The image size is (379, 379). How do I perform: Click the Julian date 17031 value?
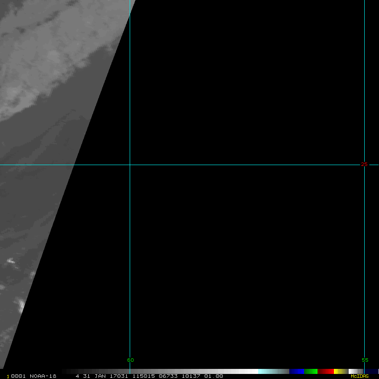119,376
